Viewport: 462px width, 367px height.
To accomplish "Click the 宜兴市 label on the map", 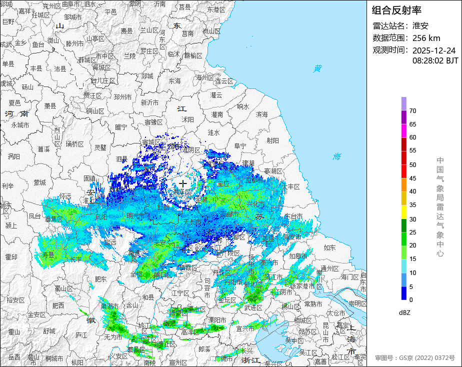I will (245, 328).
